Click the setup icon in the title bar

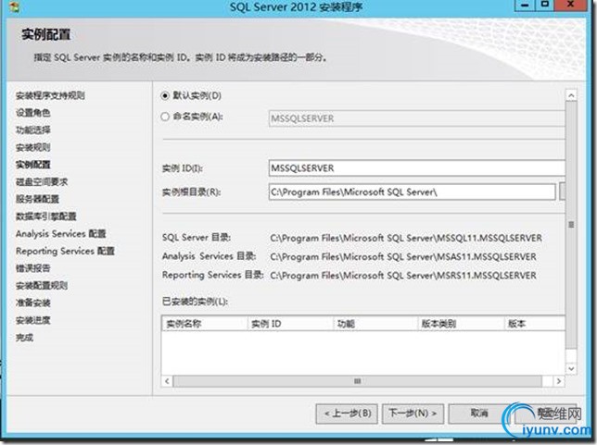pyautogui.click(x=14, y=6)
